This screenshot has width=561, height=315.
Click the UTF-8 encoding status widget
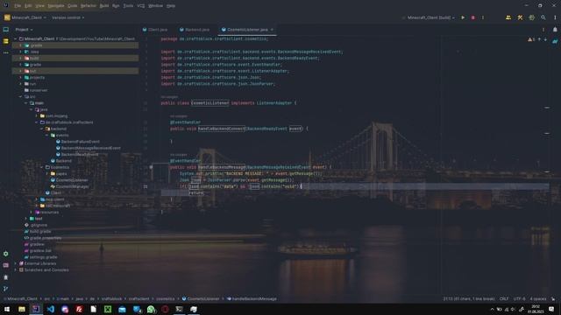point(519,298)
